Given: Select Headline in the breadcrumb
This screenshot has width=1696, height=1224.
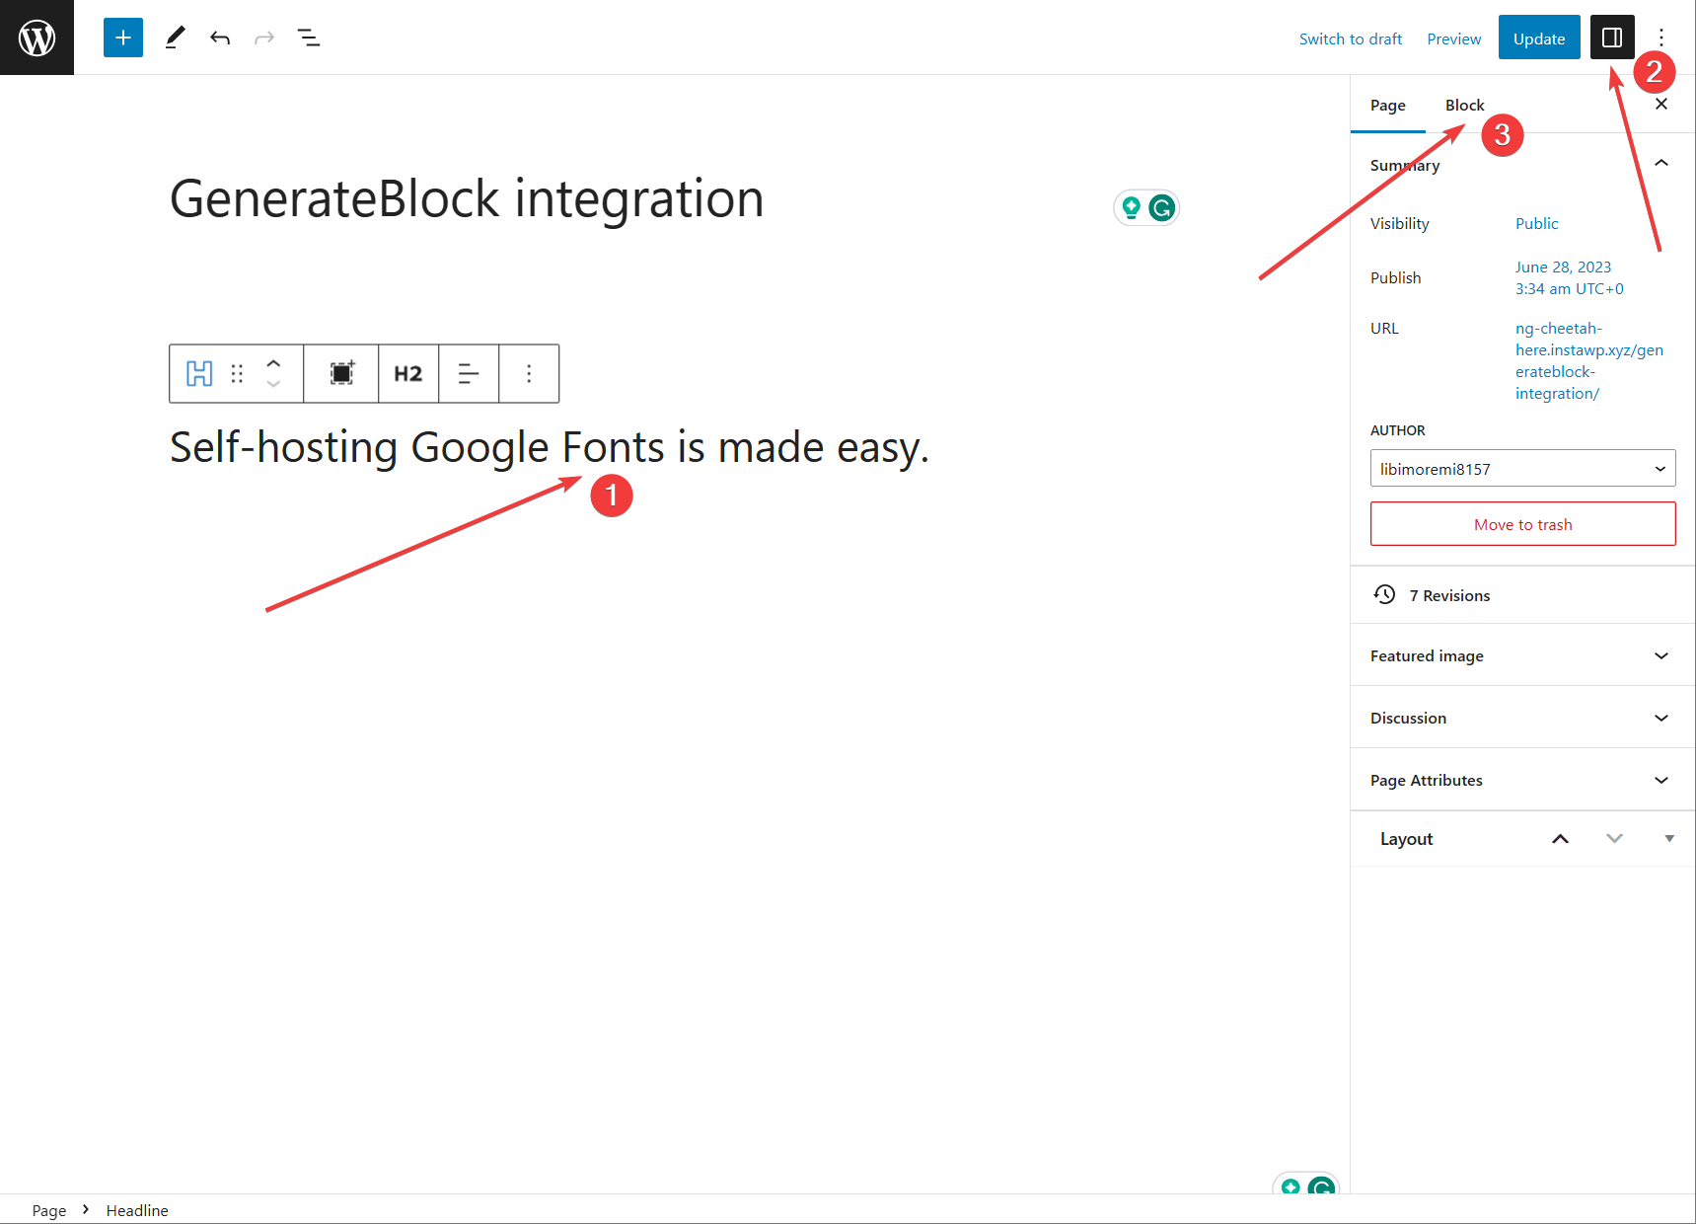Looking at the screenshot, I should (137, 1210).
